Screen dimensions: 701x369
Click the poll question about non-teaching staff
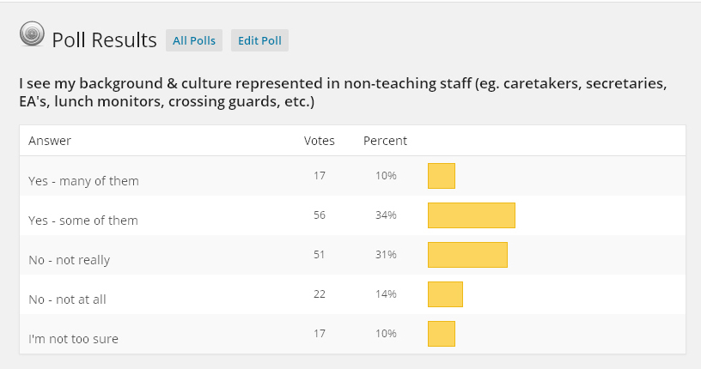[343, 94]
